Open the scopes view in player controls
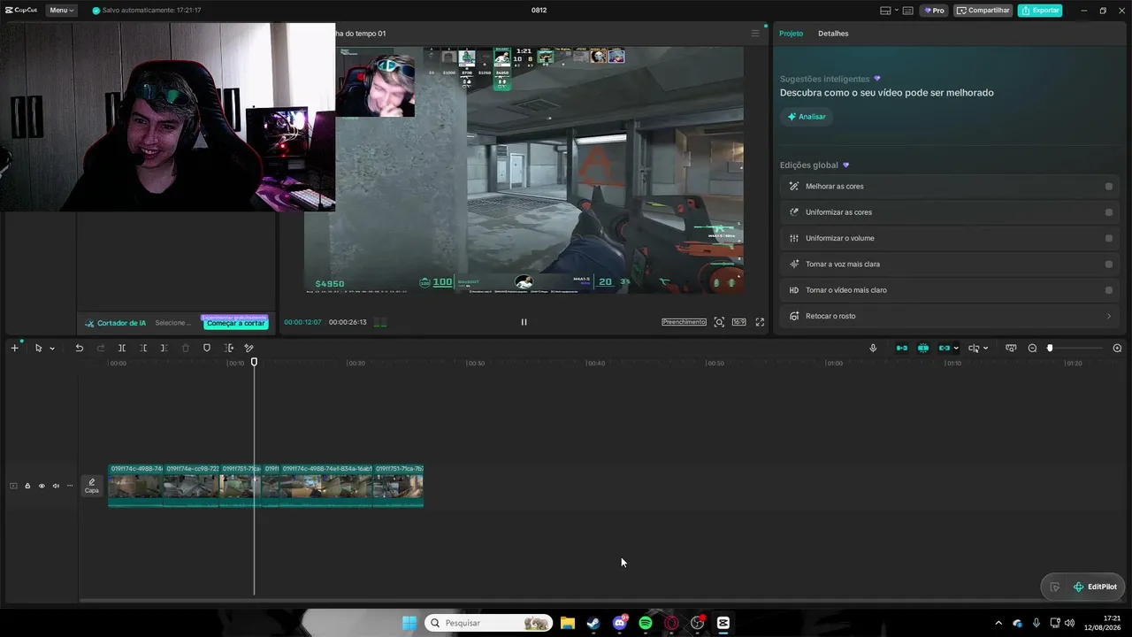The width and height of the screenshot is (1132, 637). point(380,322)
